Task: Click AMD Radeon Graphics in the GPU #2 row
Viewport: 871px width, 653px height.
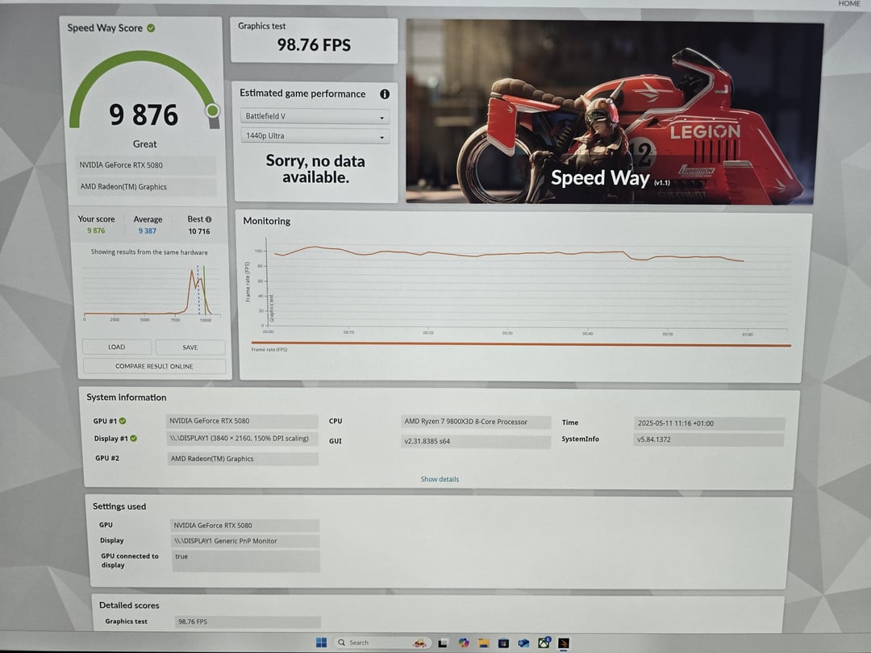Action: 243,459
